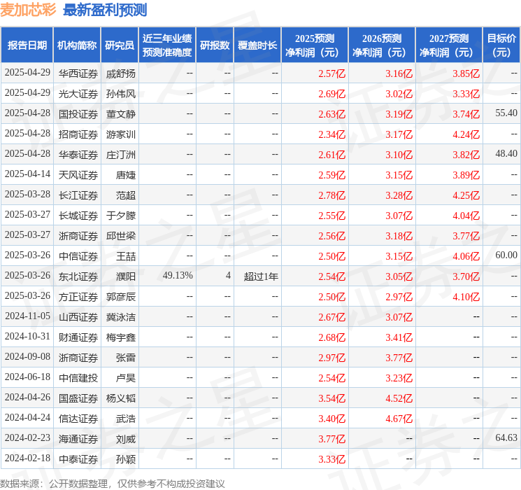Viewport: 521px width, 490px height.
Task: Select the 财通证券 institution cell
Action: [78, 337]
